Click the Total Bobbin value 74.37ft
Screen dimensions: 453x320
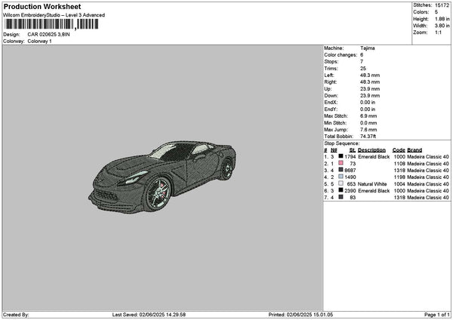coord(371,136)
